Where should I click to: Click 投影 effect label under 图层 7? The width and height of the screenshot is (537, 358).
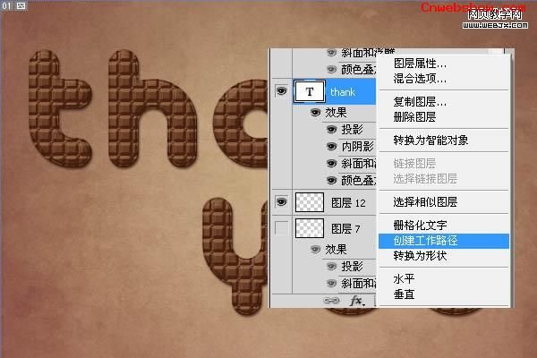click(x=352, y=266)
